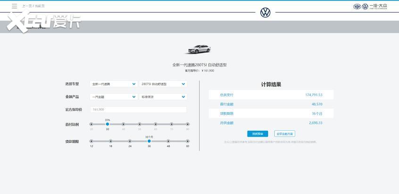Open the 标准信贷 loan product dropdown
This screenshot has width=399, height=194.
163,97
